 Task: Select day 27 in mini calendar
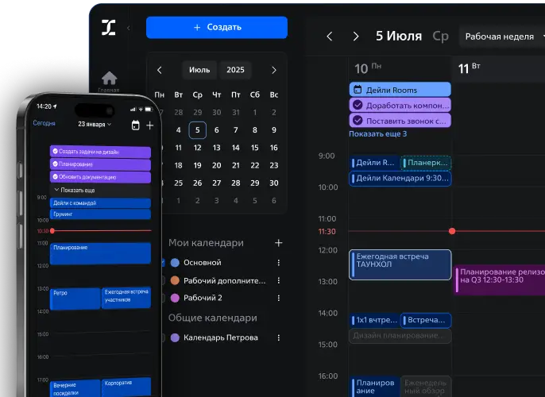217,183
